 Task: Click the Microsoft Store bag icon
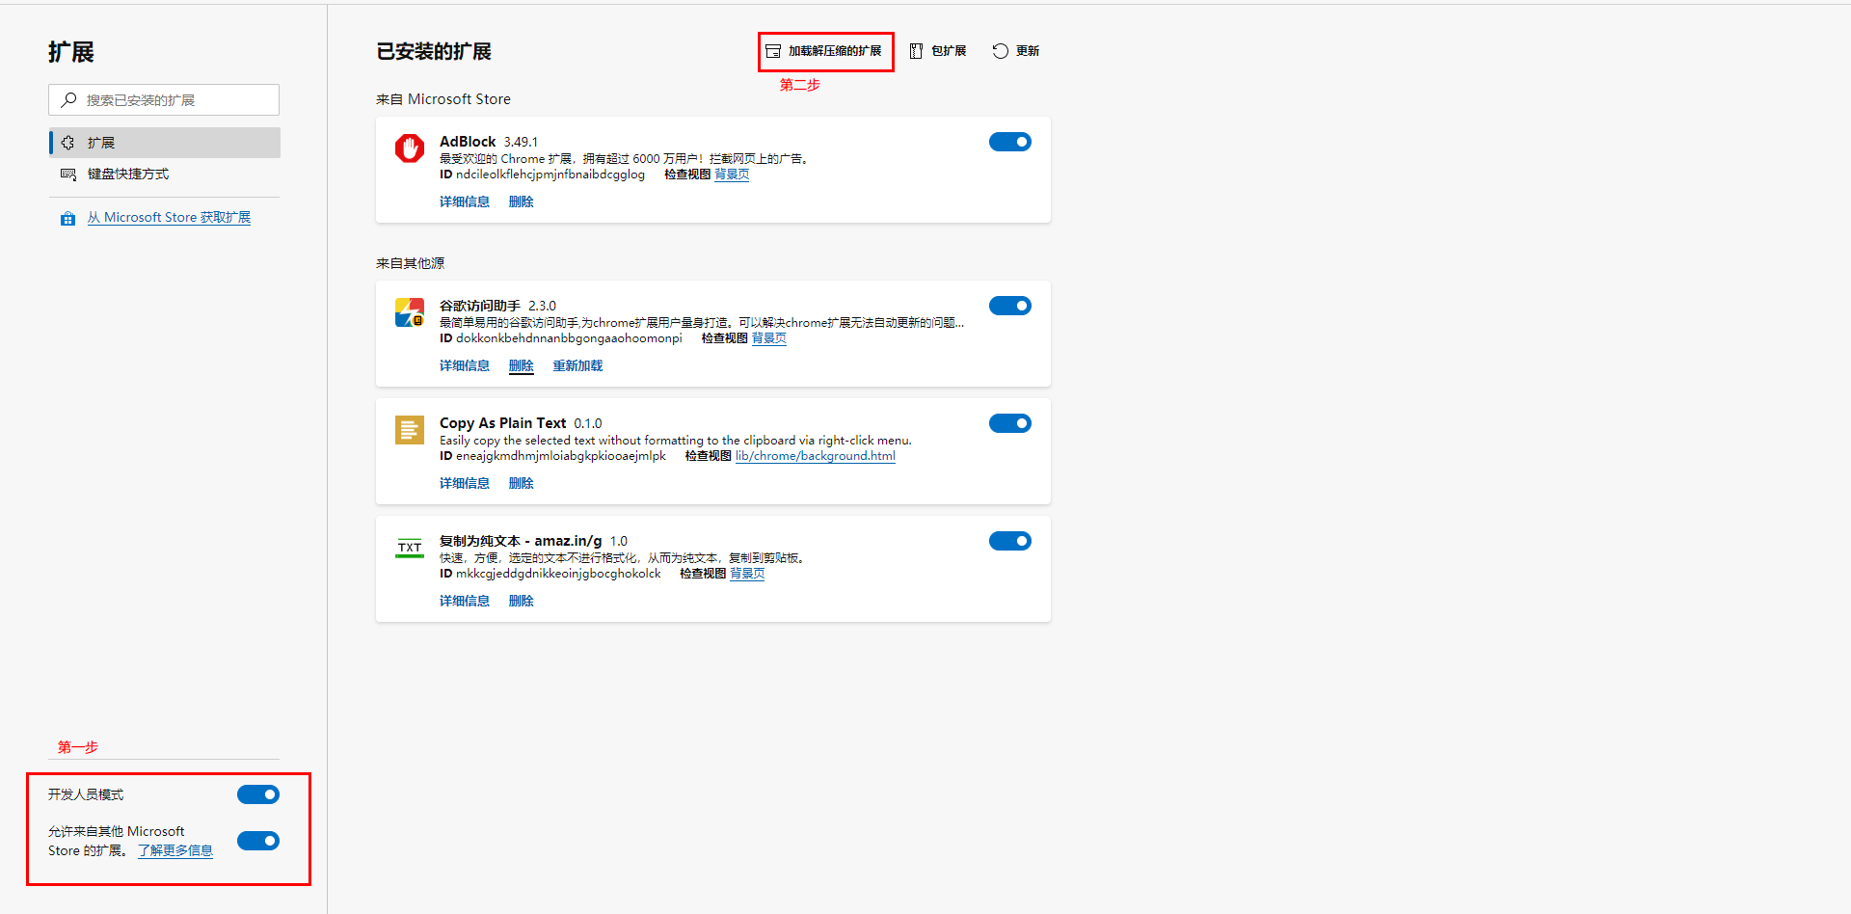click(67, 219)
